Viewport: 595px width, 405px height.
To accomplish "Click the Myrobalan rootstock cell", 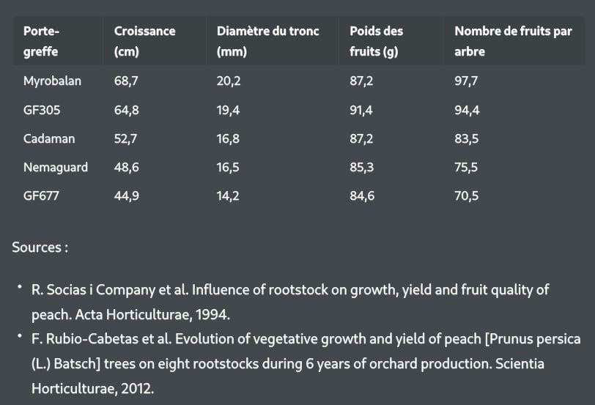I will click(x=52, y=81).
